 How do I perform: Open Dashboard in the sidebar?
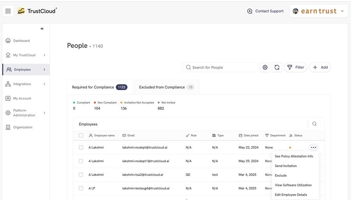(21, 41)
